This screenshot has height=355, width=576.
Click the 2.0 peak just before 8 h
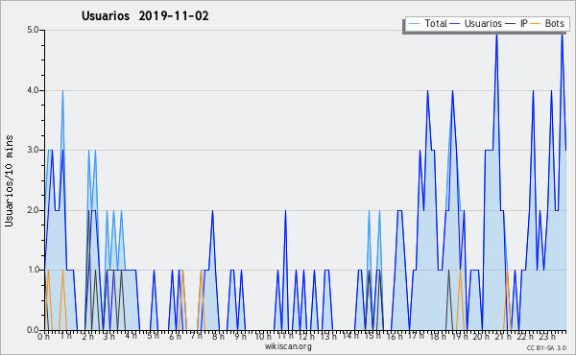212,212
